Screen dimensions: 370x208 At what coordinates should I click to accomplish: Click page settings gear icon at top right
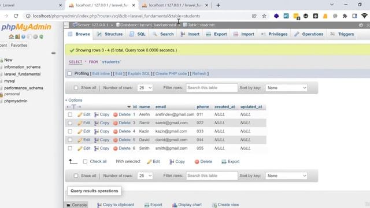pos(361,25)
